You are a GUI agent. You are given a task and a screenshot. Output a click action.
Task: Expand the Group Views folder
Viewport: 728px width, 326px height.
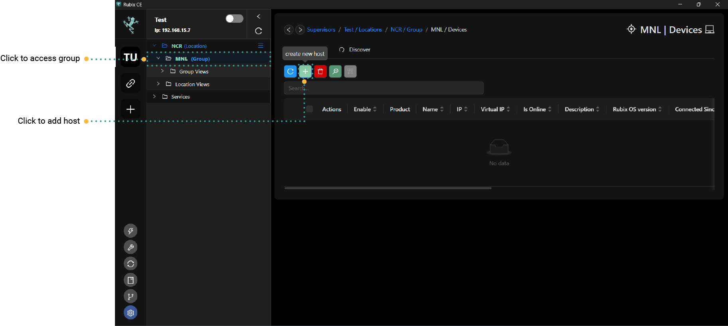point(162,71)
